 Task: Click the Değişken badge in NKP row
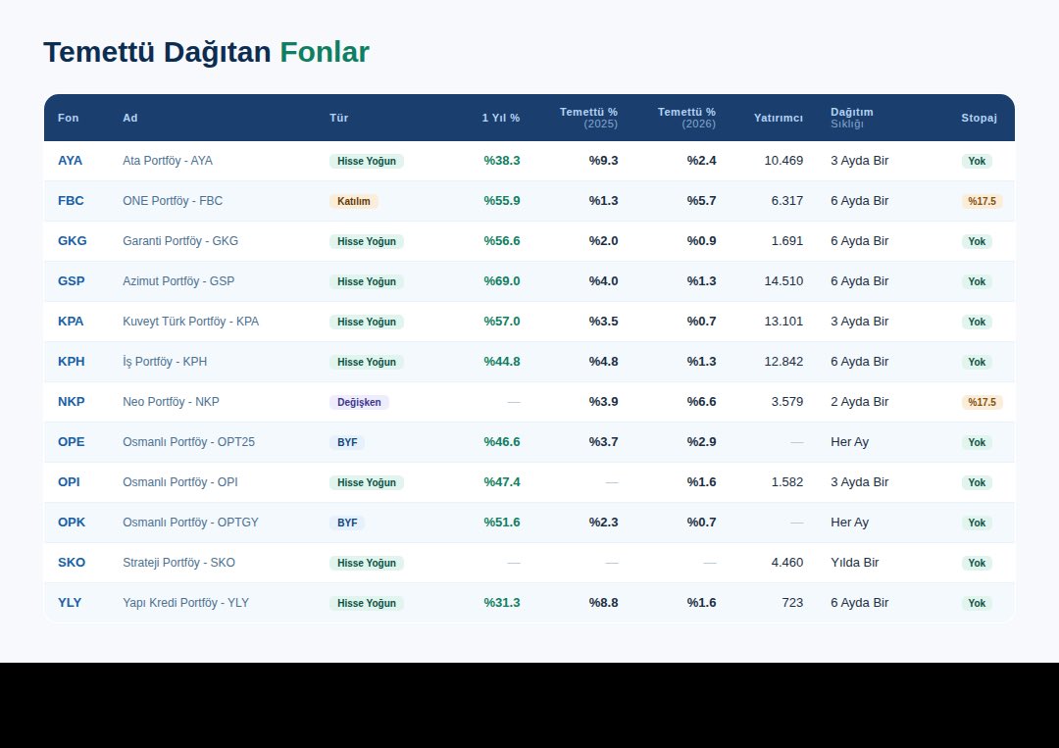tap(359, 402)
